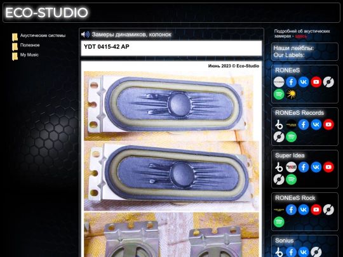This screenshot has height=257, width=343.
Task: Click the Super Idea label title
Action: tap(290, 155)
